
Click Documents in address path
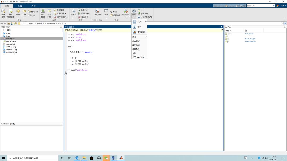tap(50, 24)
